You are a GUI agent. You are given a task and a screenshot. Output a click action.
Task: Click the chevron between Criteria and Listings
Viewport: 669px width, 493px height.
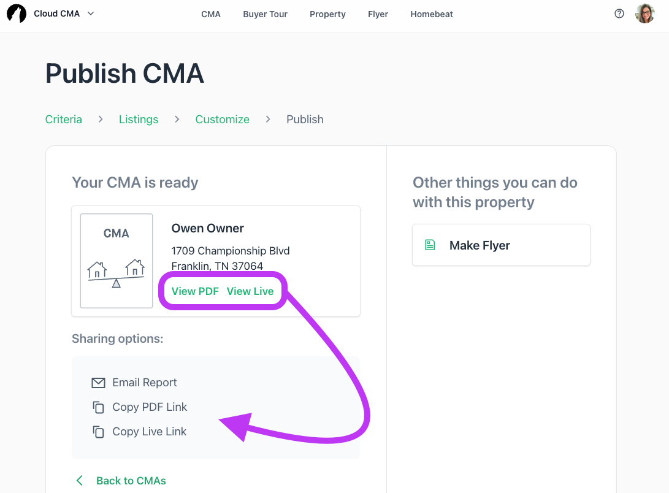[x=100, y=119]
